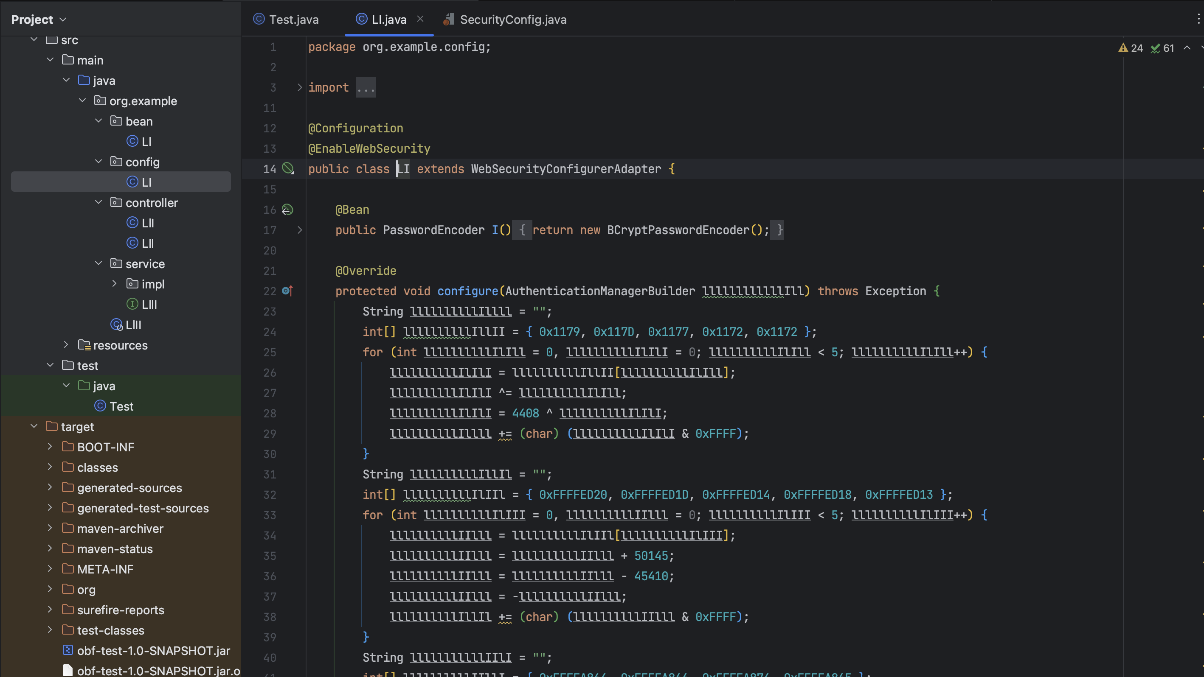1204x677 pixels.
Task: Select obf-test-1.0-SNAPSHOT.jar file in tree
Action: pos(153,650)
